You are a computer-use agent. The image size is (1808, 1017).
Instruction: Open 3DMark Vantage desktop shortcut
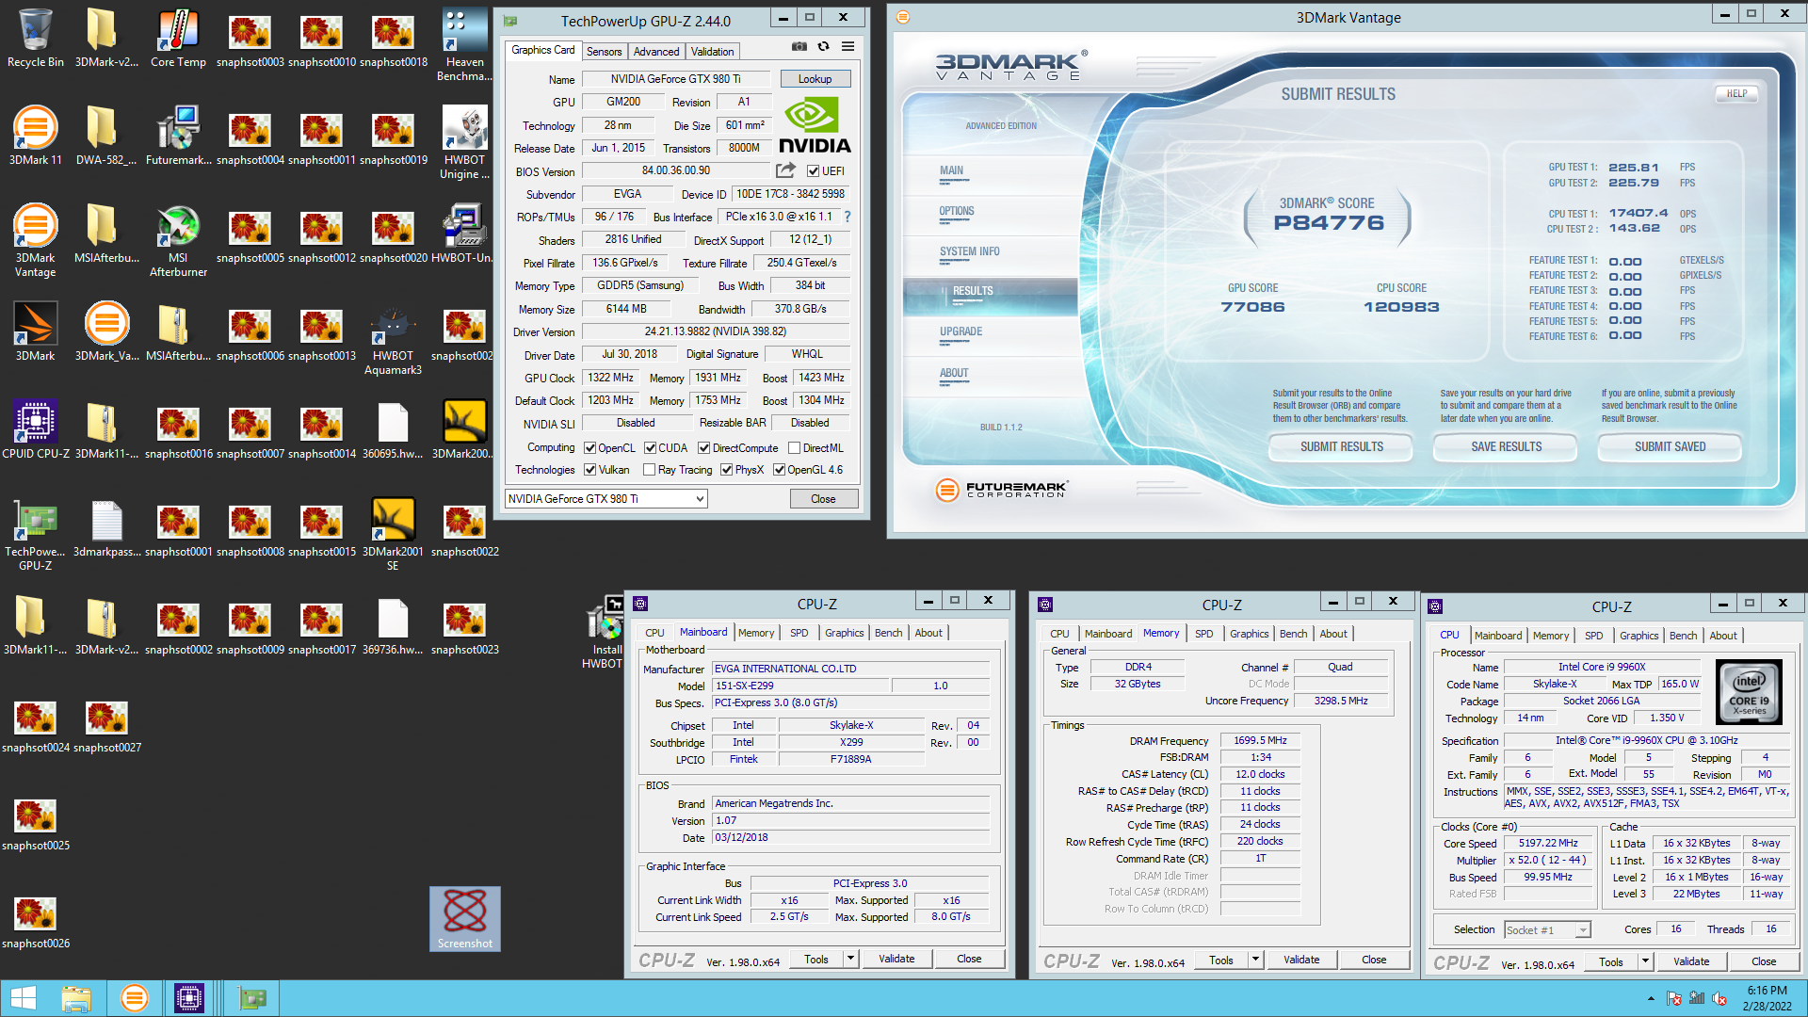click(36, 241)
